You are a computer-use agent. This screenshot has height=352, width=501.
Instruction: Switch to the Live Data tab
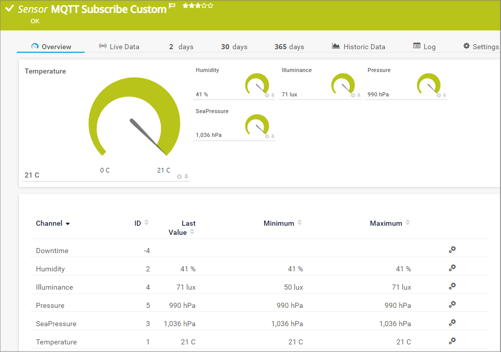[x=119, y=47]
